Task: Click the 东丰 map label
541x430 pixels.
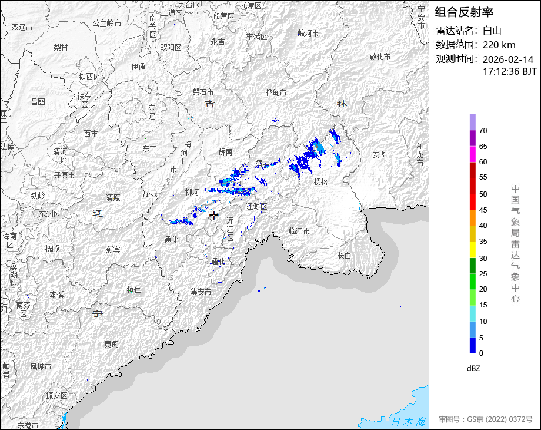Action: [x=149, y=148]
